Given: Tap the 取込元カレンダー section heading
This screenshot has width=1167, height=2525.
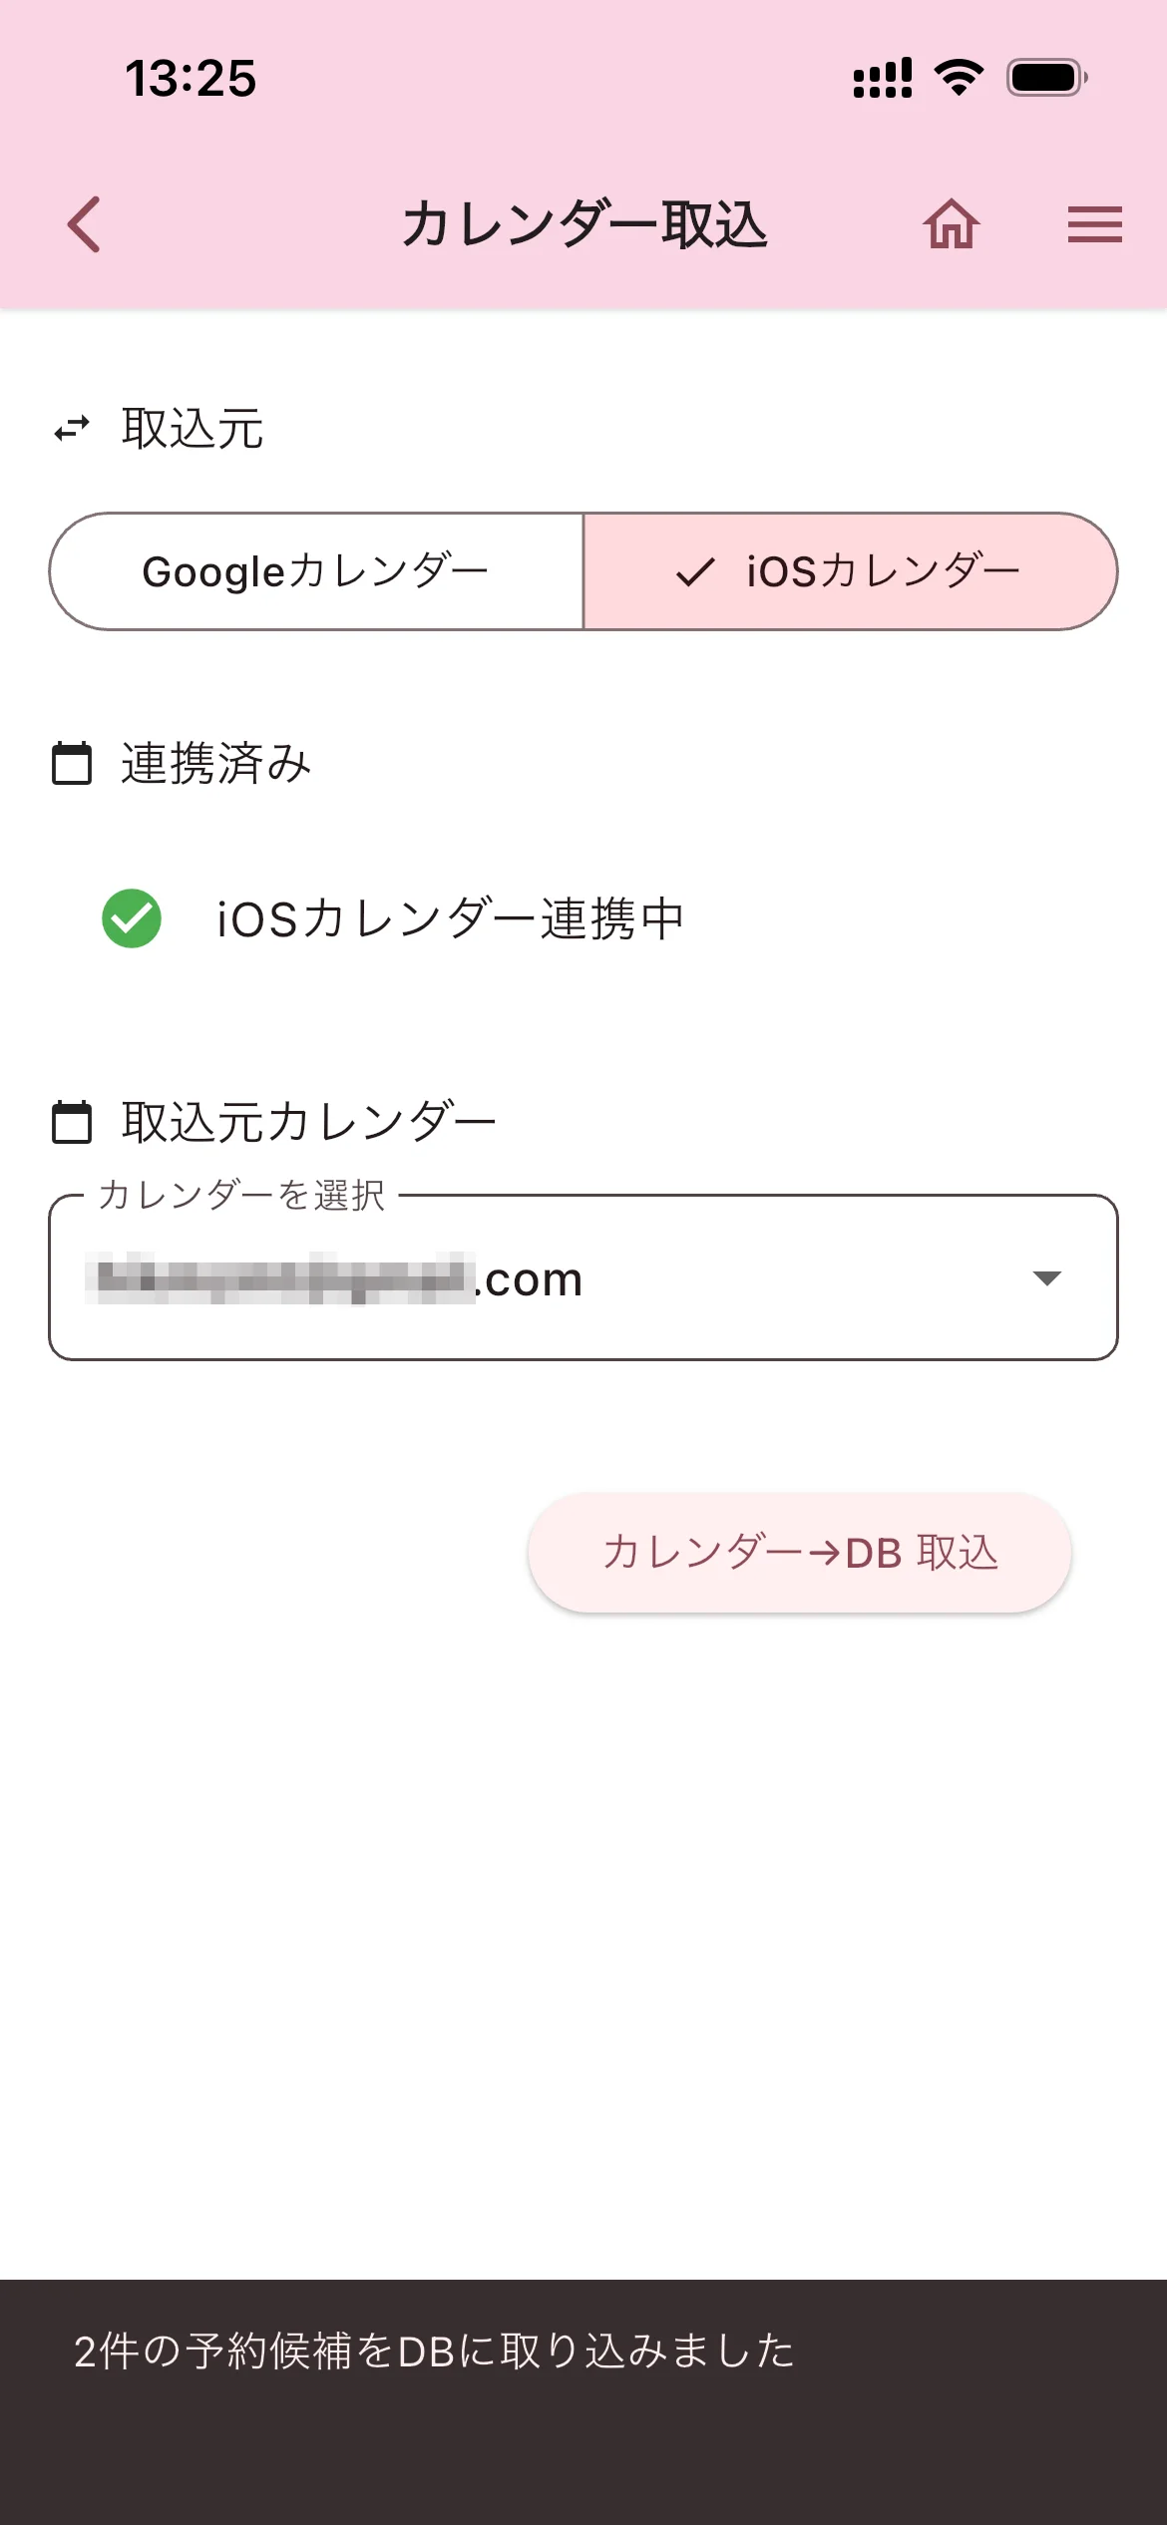Looking at the screenshot, I should click(308, 1122).
